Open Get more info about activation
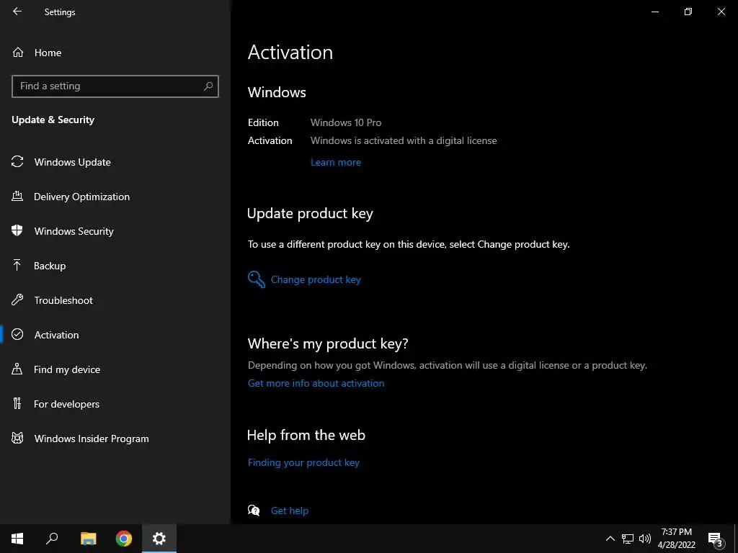 (316, 383)
